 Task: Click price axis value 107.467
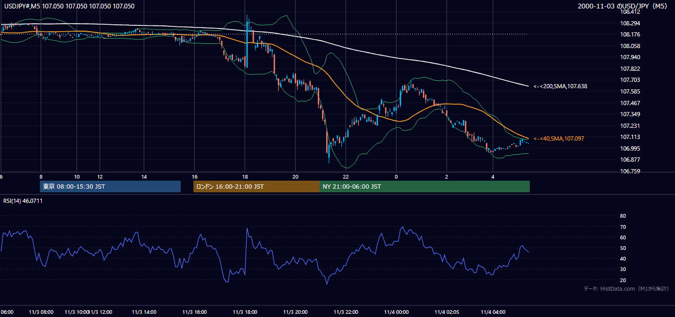pos(630,103)
